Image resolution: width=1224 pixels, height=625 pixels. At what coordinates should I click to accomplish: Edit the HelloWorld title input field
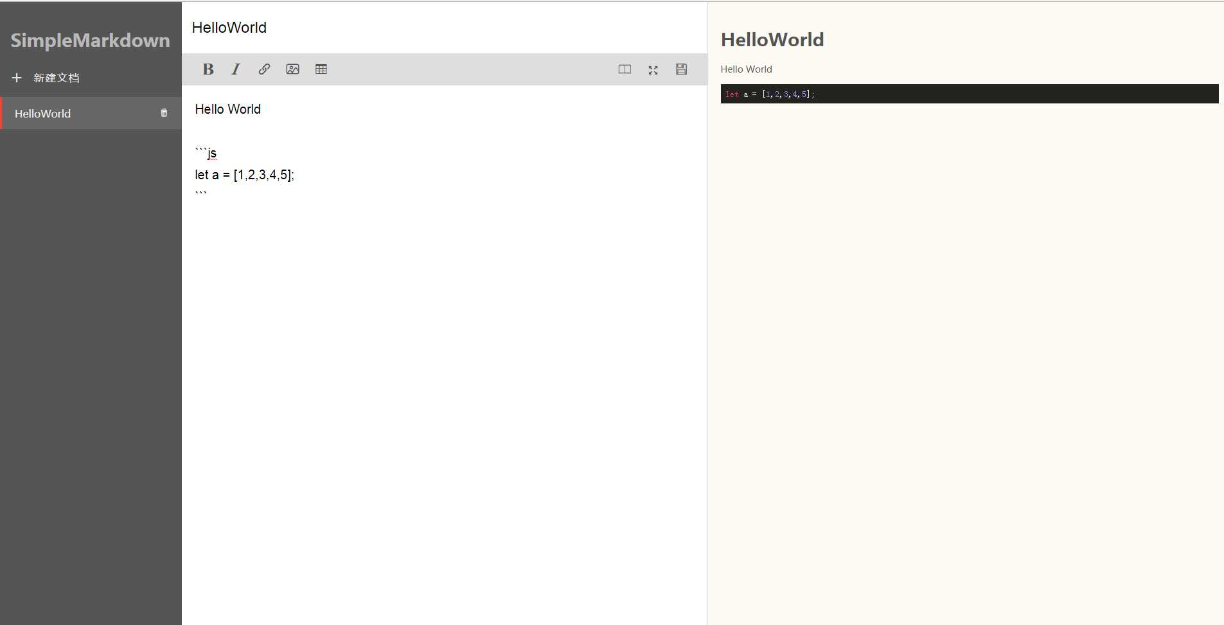(x=445, y=28)
